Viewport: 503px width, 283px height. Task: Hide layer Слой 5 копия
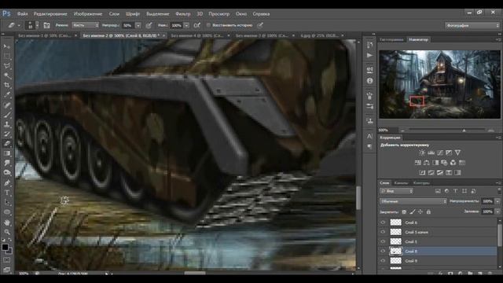point(383,232)
